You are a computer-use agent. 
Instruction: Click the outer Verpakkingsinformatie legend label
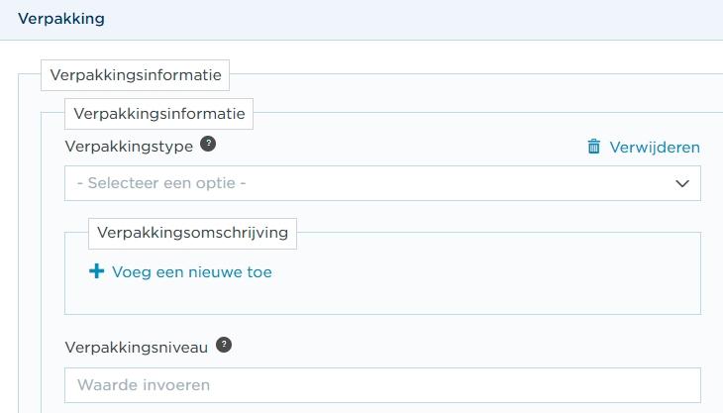click(x=136, y=74)
